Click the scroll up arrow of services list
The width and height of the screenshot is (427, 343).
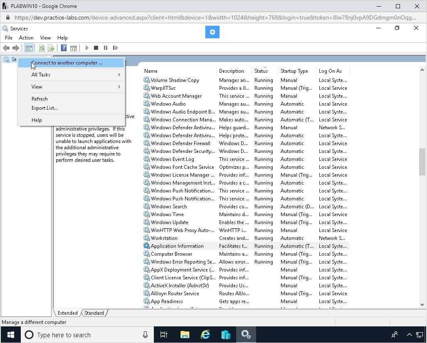[x=422, y=70]
